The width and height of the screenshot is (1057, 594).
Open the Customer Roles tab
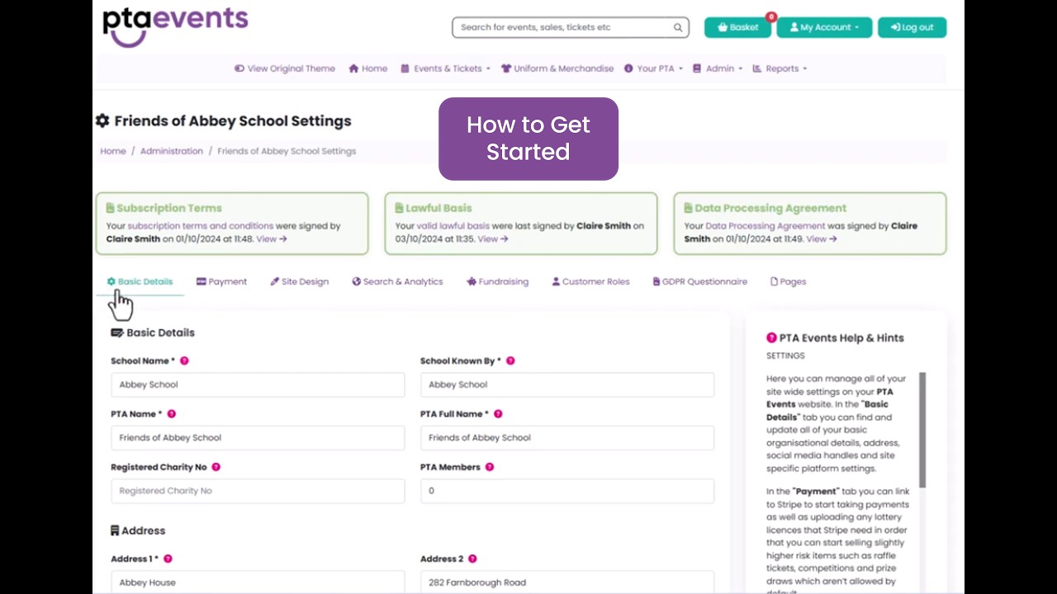tap(590, 281)
